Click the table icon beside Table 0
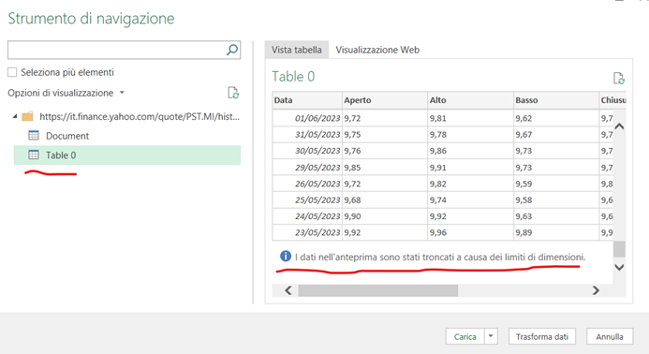Image resolution: width=649 pixels, height=354 pixels. pos(34,155)
